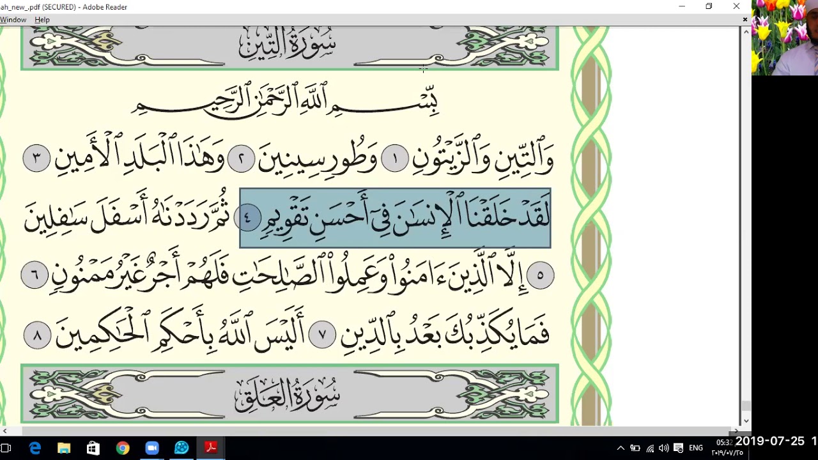Click the verse number 3 marker

(36, 158)
